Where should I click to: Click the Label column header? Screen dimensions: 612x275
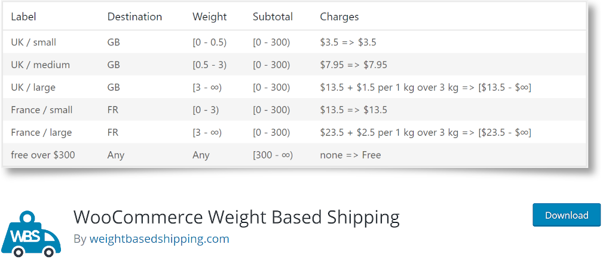tap(23, 17)
